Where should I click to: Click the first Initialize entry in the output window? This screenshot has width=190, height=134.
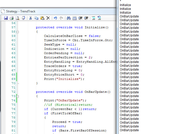pos(125,5)
